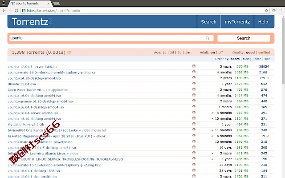Order results by rating

247,59
